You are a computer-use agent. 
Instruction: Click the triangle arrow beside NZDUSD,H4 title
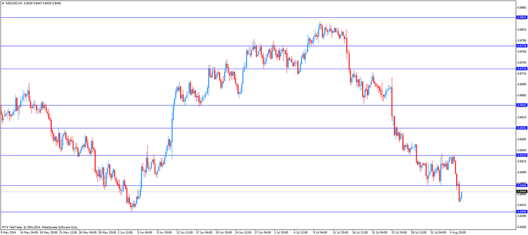pos(3,3)
